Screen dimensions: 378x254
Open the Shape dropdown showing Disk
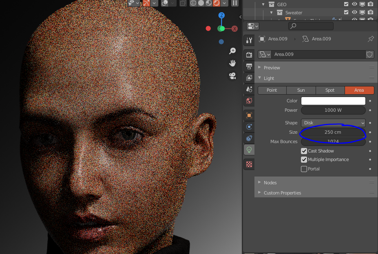tap(333, 123)
